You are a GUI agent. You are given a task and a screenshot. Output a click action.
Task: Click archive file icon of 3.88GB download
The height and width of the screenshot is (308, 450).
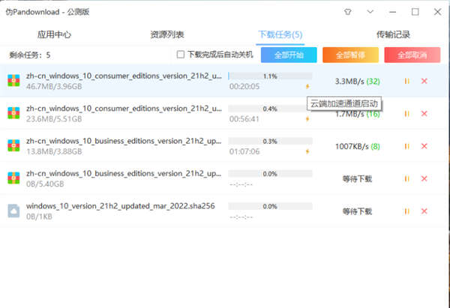tap(13, 145)
